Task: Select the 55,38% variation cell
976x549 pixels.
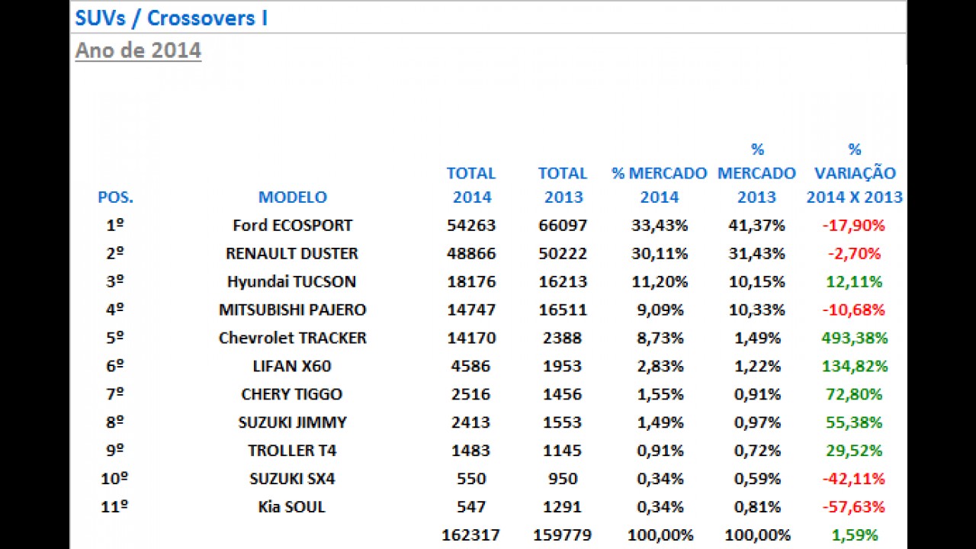Action: coord(854,422)
